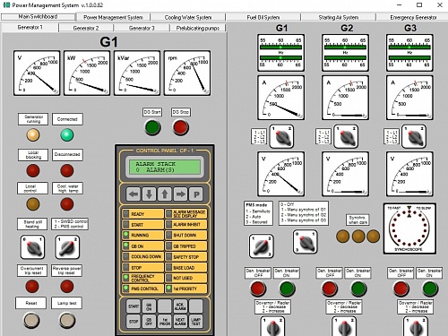Screen dimensions: 448x336
Task: Click 1st PRIOR key on keypad
Action: point(165,322)
